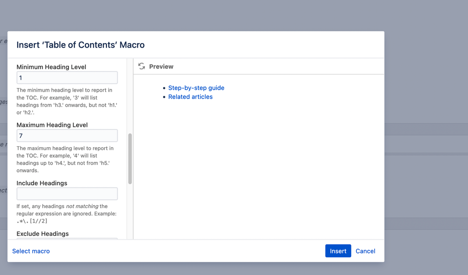Follow the Related articles link

point(190,97)
